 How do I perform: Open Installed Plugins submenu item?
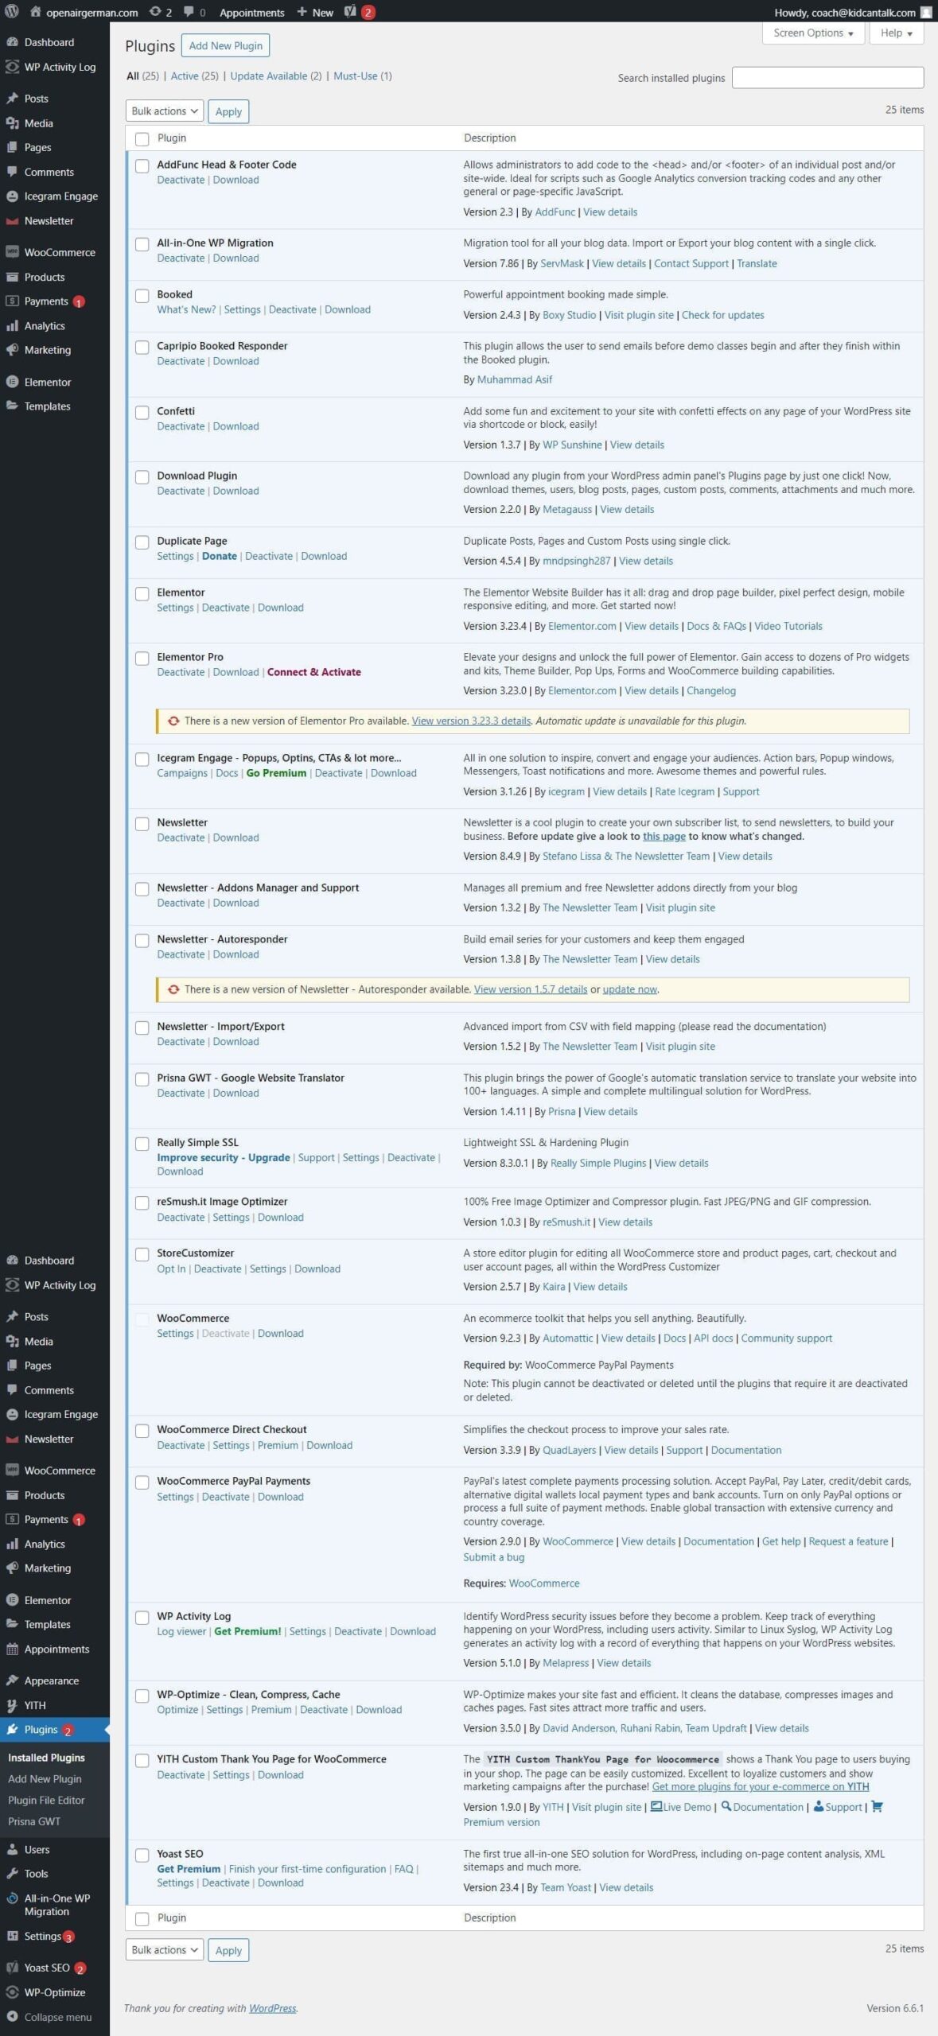pyautogui.click(x=46, y=1758)
